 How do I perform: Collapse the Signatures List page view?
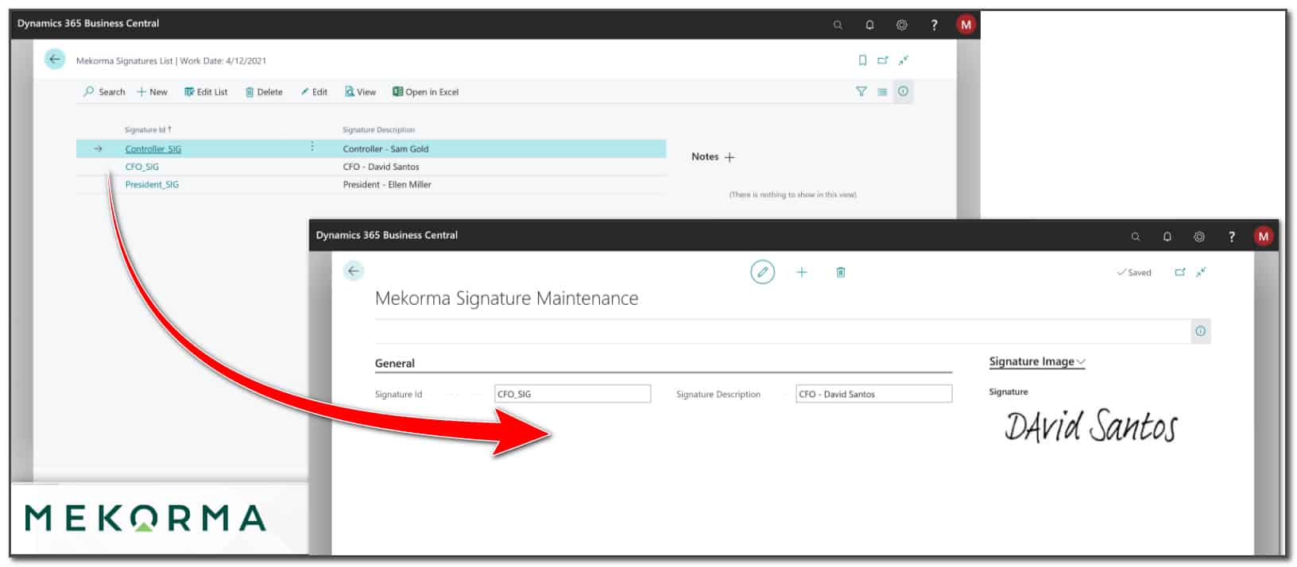(904, 60)
